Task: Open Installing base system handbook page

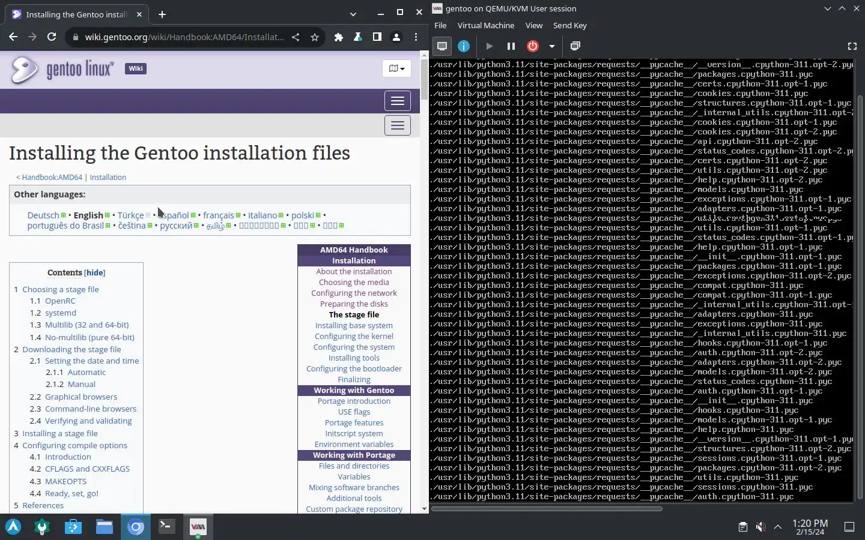Action: [x=354, y=325]
